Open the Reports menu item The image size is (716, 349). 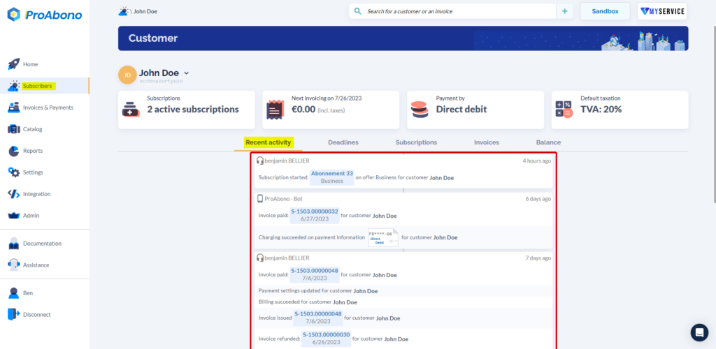tap(33, 151)
